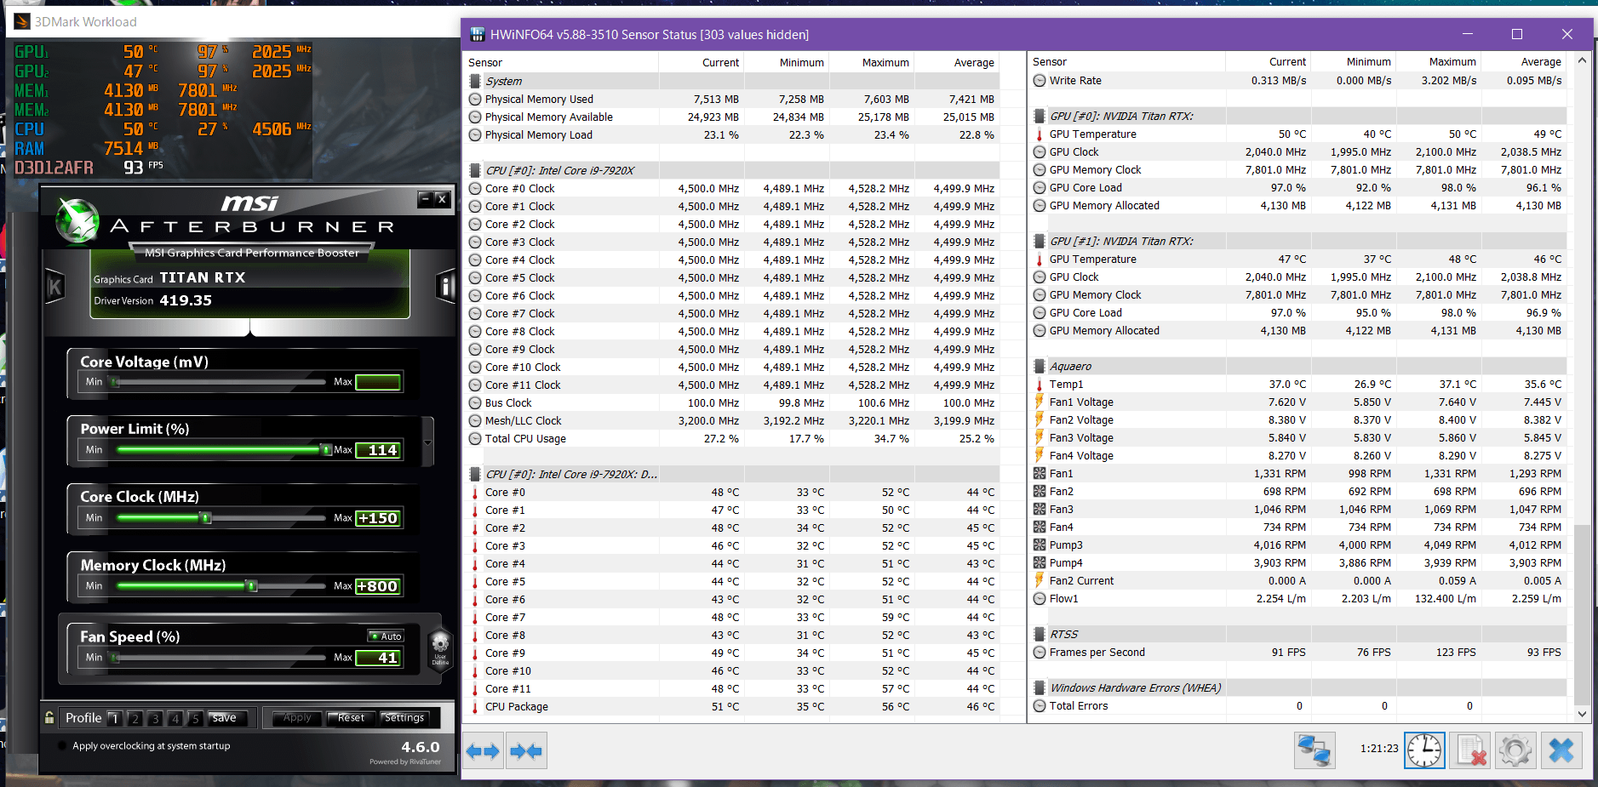Click the clock reset-timer icon in HWiNFO

click(1424, 750)
